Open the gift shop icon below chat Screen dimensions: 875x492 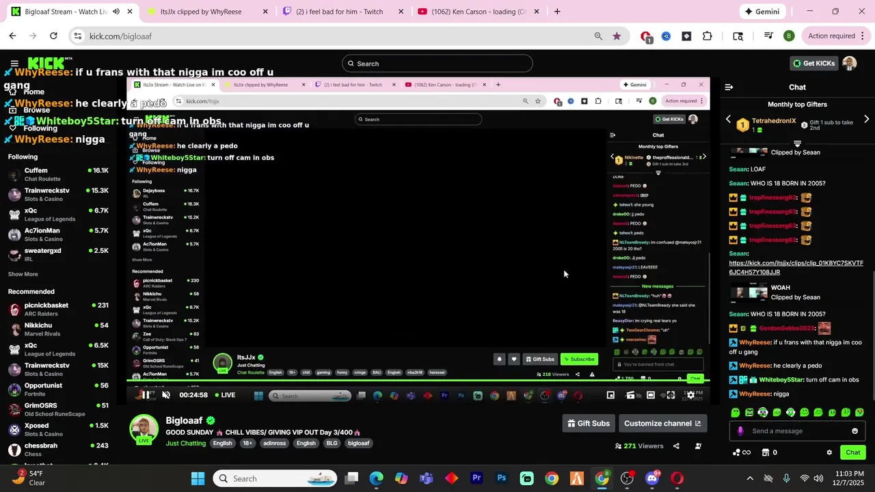766,452
